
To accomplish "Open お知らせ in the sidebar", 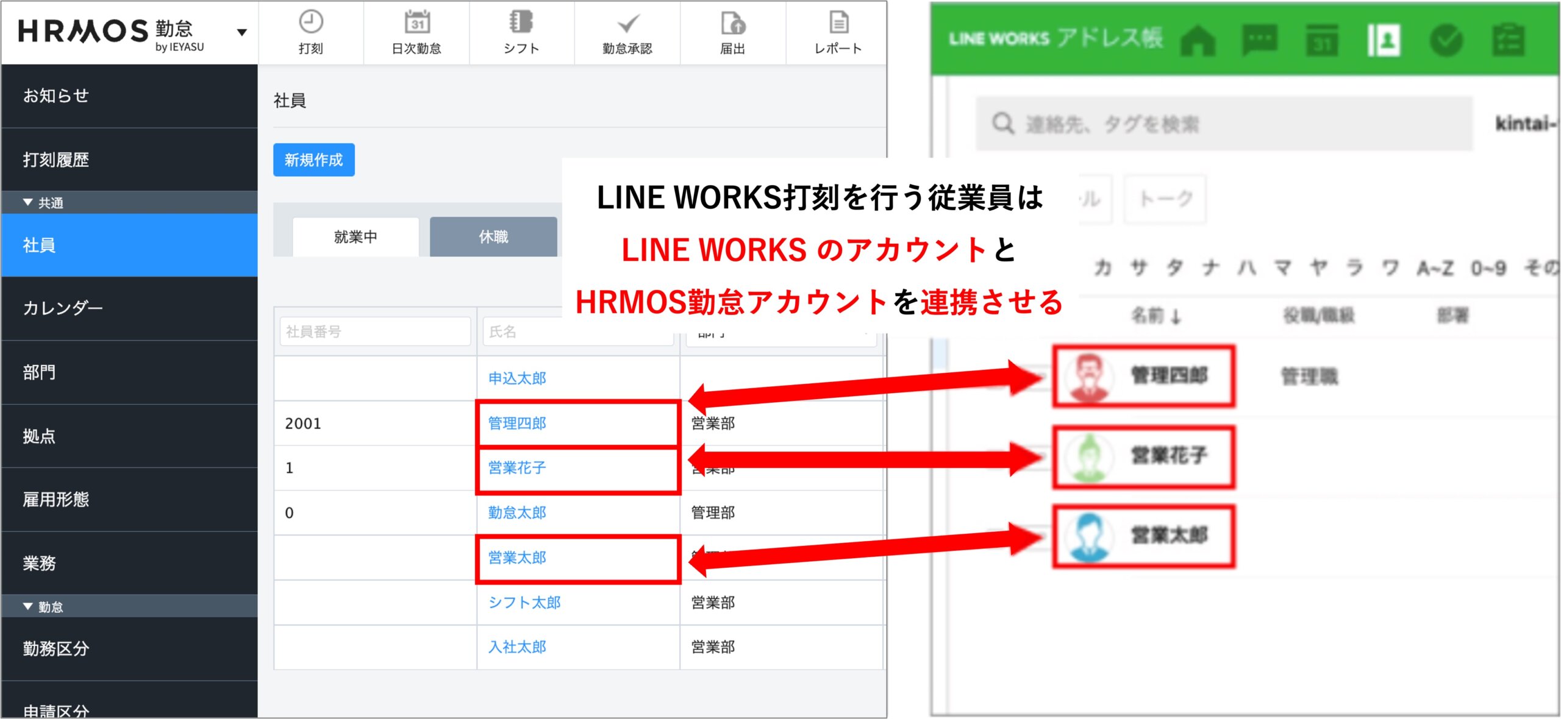I will [x=129, y=96].
